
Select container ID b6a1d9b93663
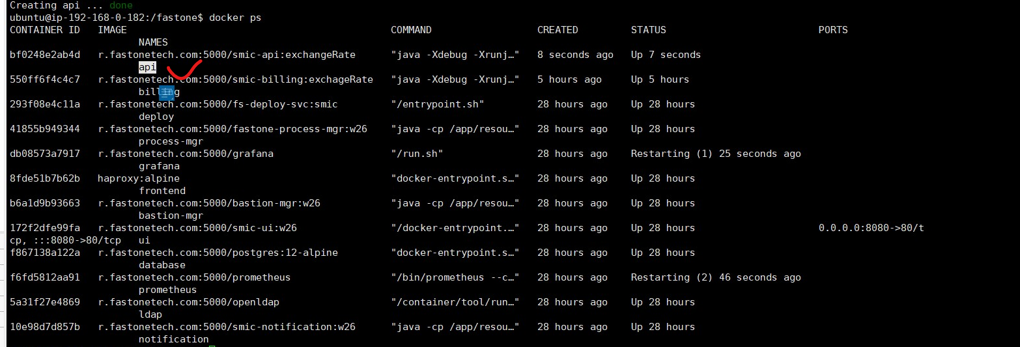(x=45, y=203)
